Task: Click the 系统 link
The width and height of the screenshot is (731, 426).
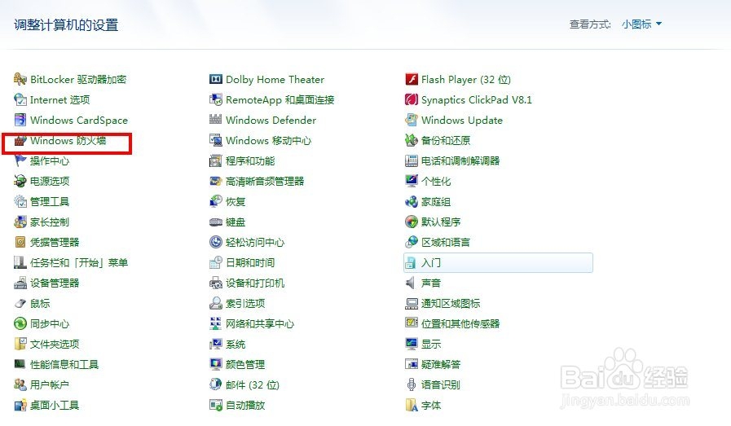Action: 236,344
